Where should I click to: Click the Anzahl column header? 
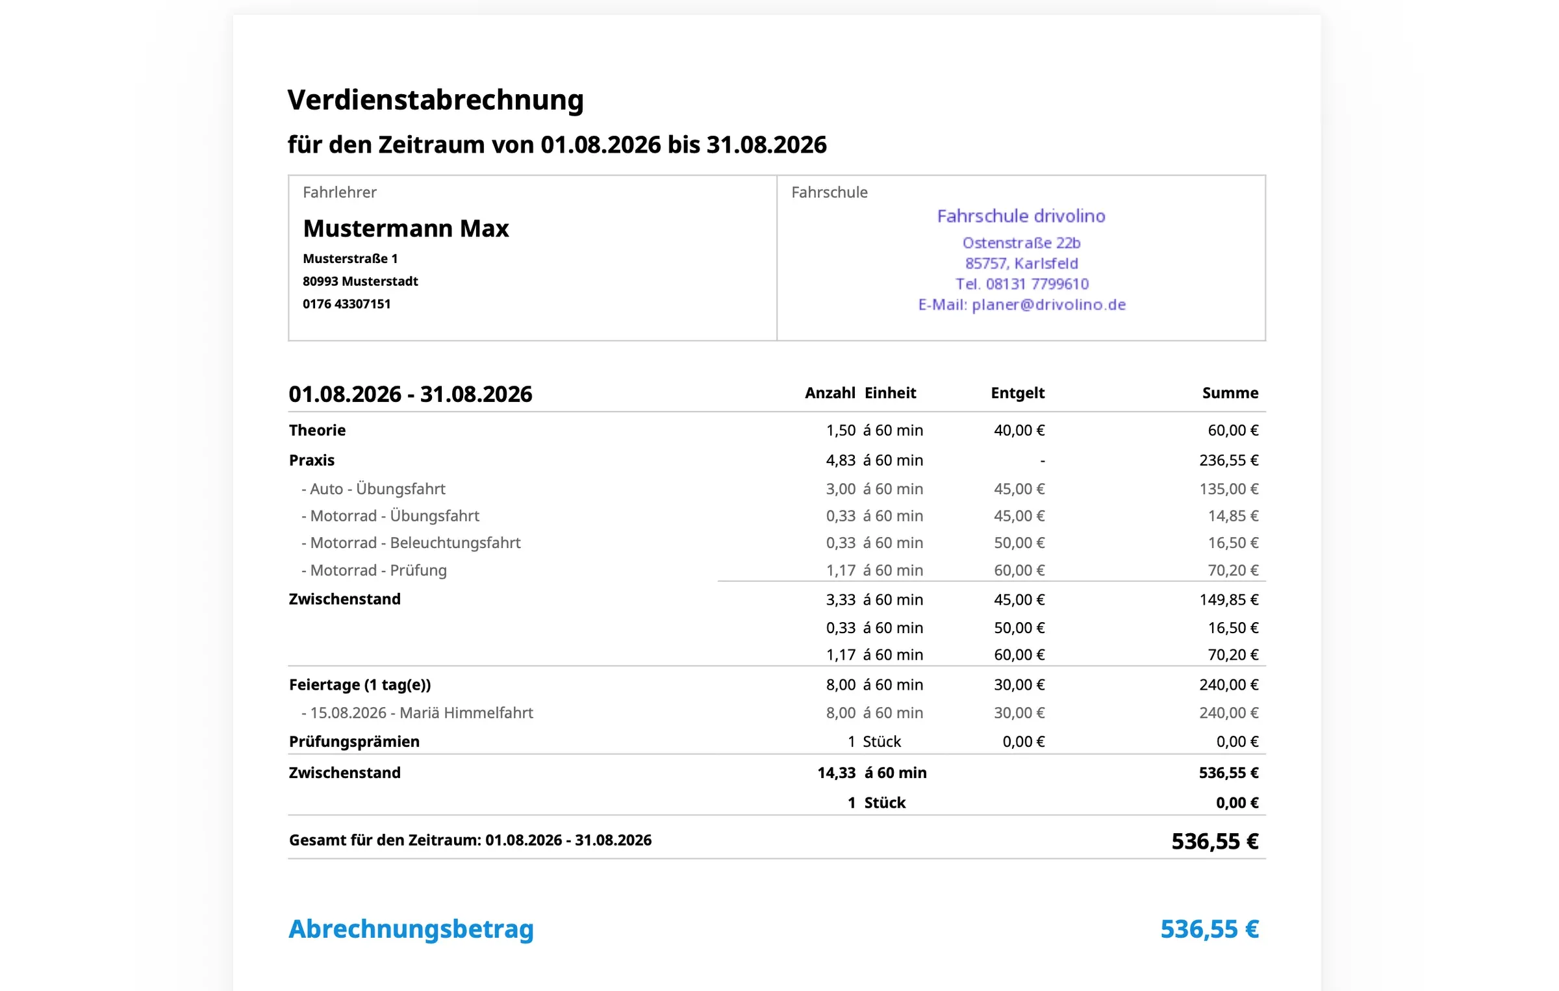click(x=830, y=393)
